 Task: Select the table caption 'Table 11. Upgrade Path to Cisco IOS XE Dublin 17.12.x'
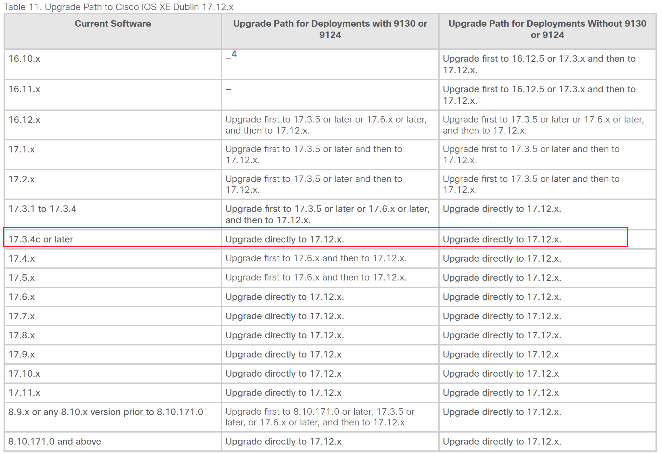point(119,7)
